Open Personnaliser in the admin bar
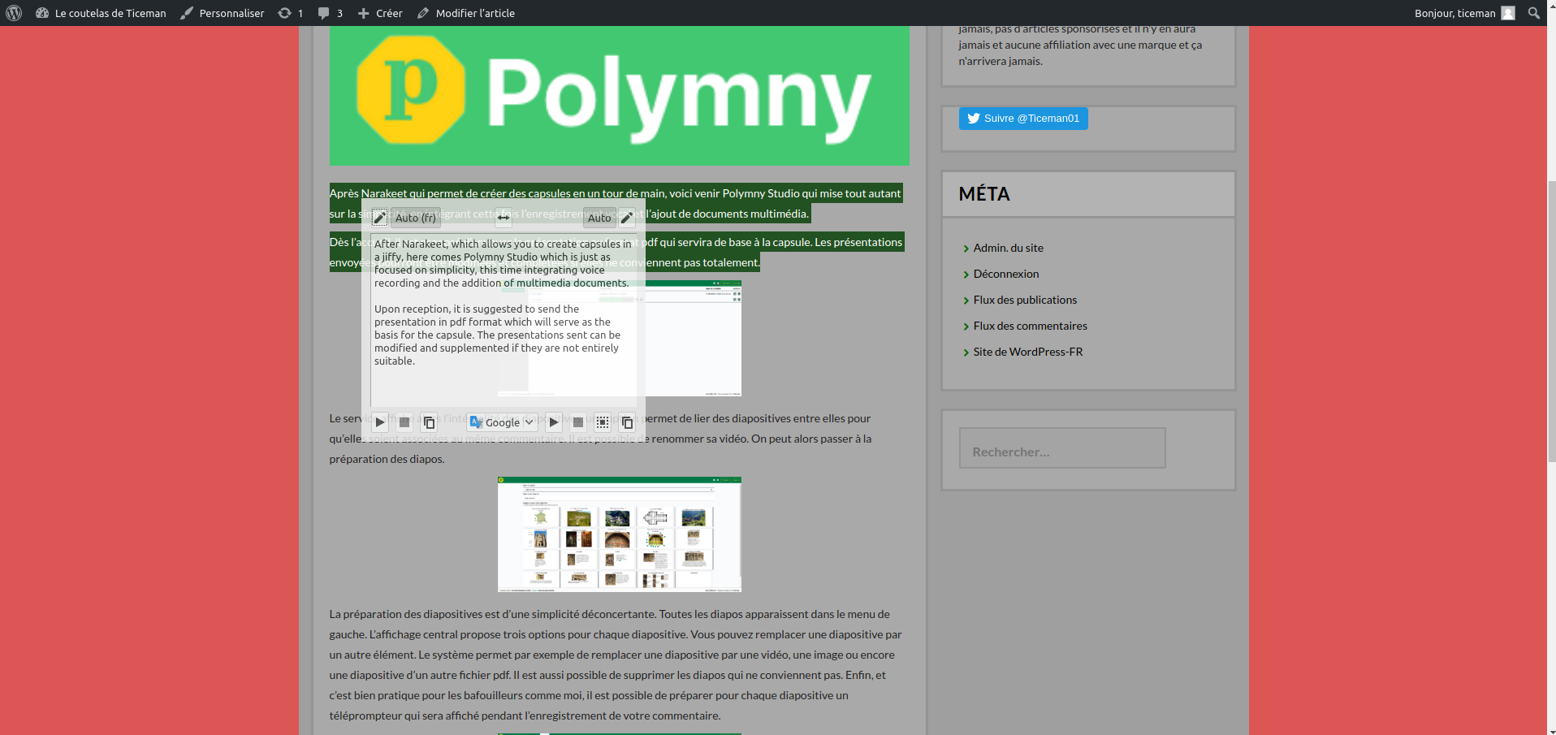This screenshot has width=1556, height=735. [x=222, y=13]
